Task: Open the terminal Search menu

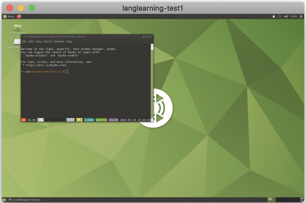Action: coord(48,42)
